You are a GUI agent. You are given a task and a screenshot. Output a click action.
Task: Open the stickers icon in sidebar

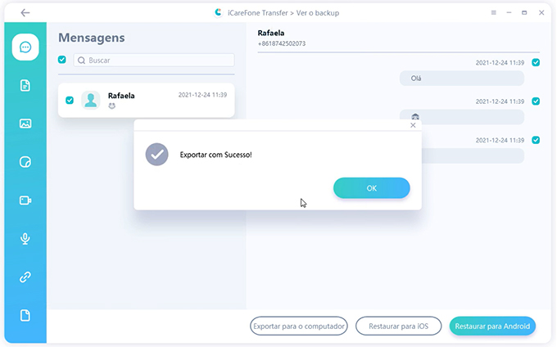[25, 162]
